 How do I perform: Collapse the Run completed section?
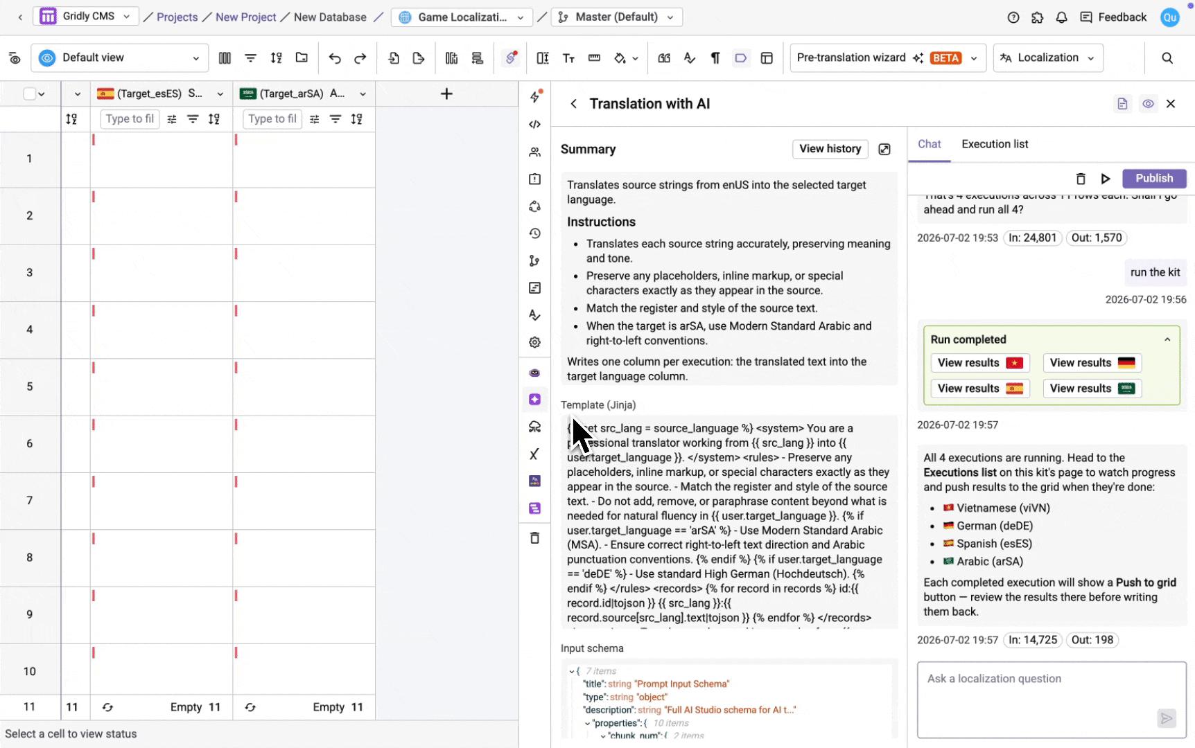tap(1167, 339)
